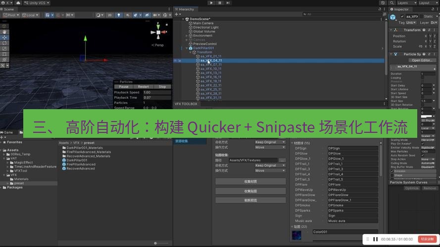440x247 pixels.
Task: Click the Pause button in top toolbar
Action: point(220,3)
